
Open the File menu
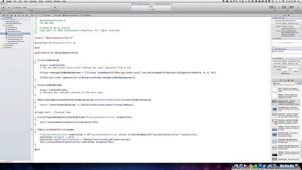[15, 1]
